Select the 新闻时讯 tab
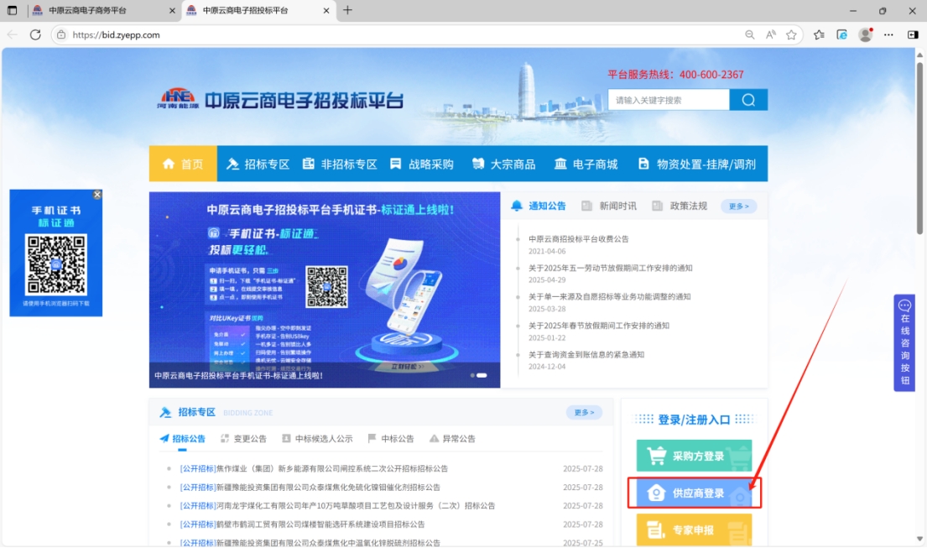 click(609, 206)
